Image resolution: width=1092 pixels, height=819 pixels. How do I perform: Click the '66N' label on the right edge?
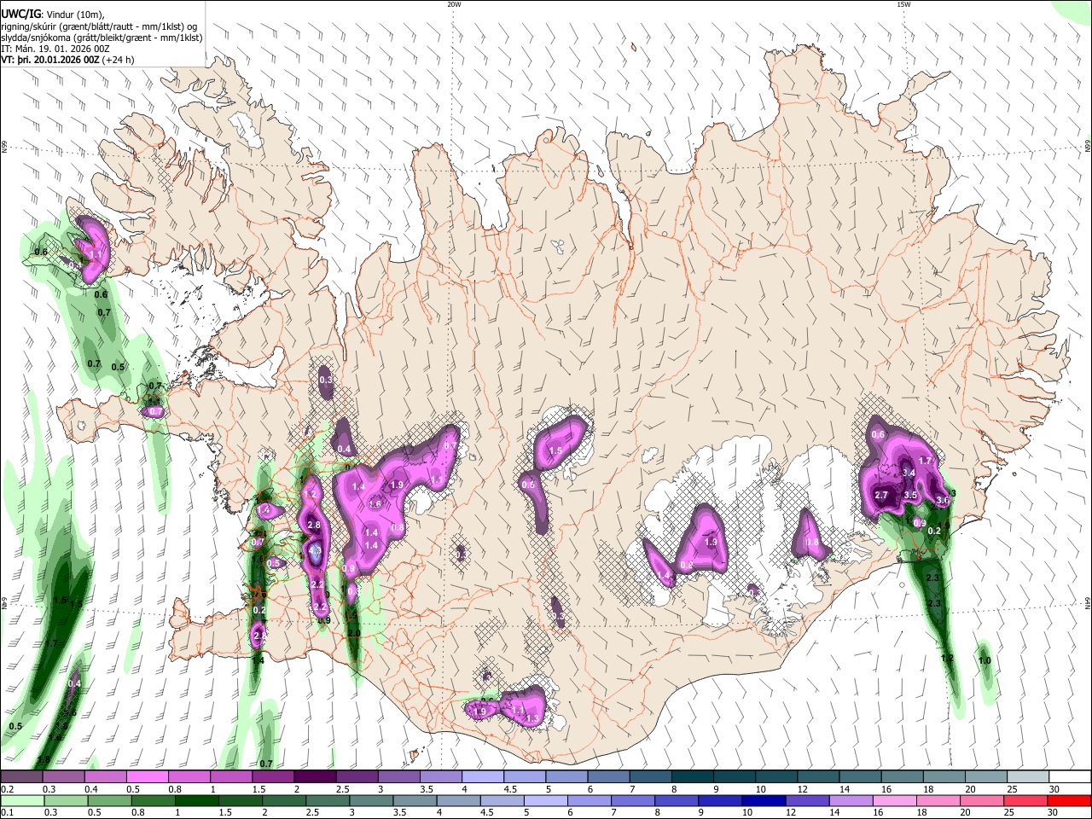pos(1088,147)
